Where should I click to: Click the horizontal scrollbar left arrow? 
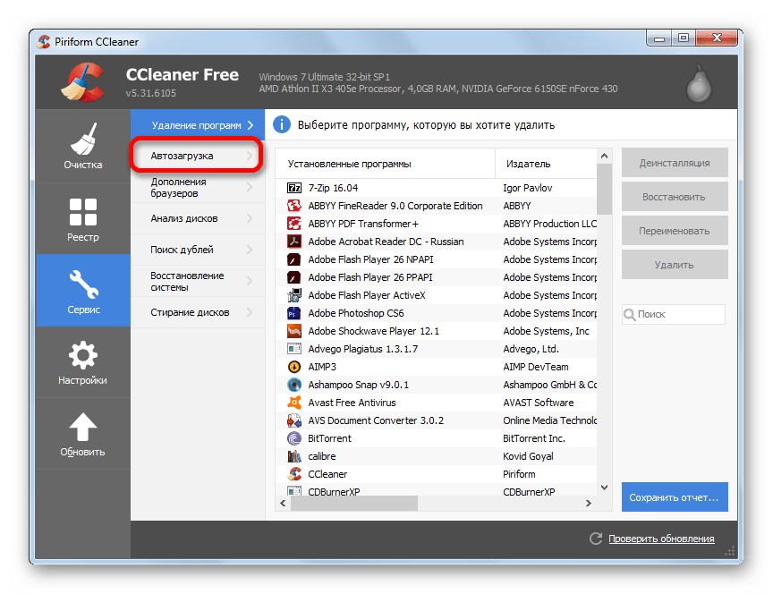tap(283, 504)
